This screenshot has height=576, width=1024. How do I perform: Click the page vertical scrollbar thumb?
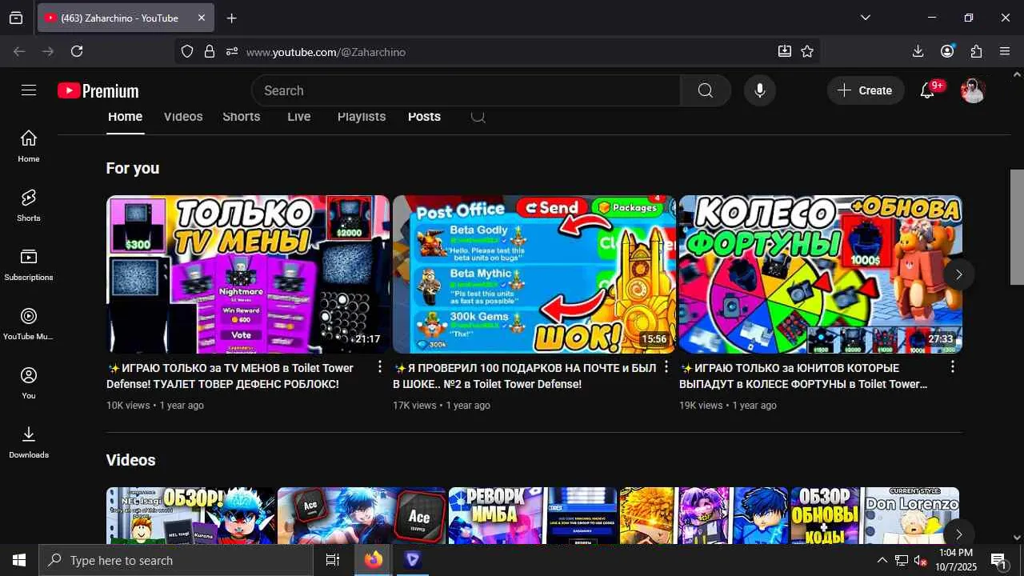pyautogui.click(x=1017, y=227)
